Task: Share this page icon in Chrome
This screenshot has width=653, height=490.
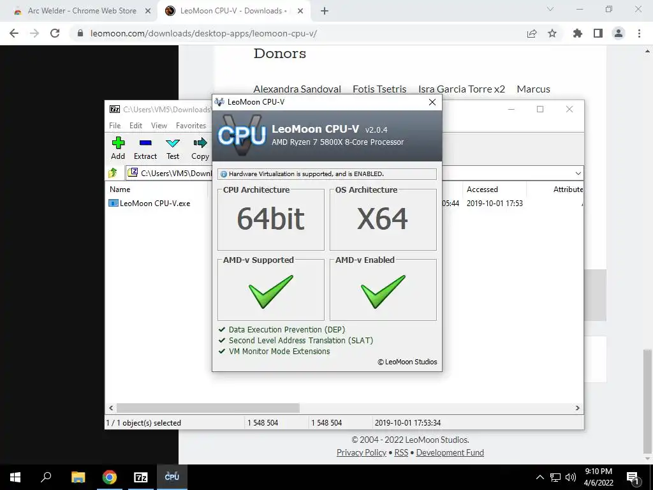Action: pyautogui.click(x=532, y=33)
